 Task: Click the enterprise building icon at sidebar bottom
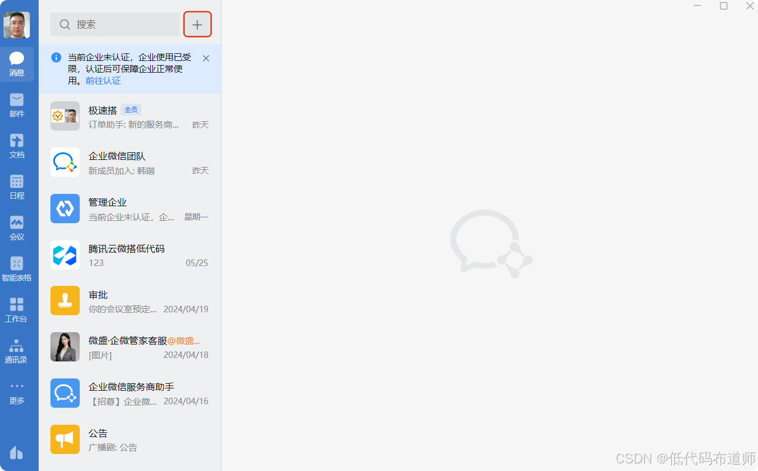point(16,452)
